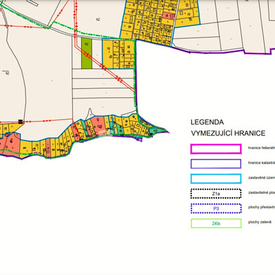Click the 'plochy přestavby' legend label
Screen dimensions: 275x275
(x=261, y=207)
